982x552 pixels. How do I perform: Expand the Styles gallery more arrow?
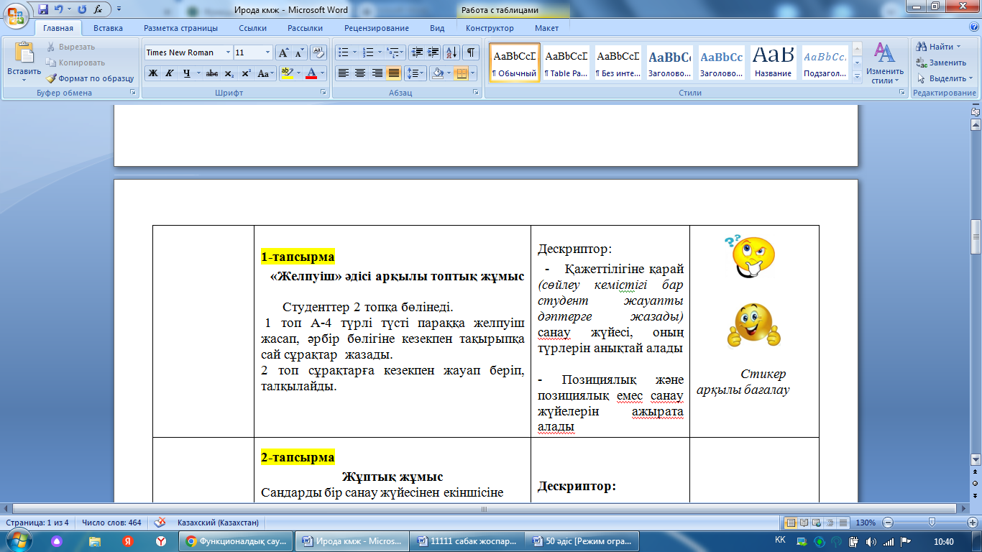coord(856,76)
